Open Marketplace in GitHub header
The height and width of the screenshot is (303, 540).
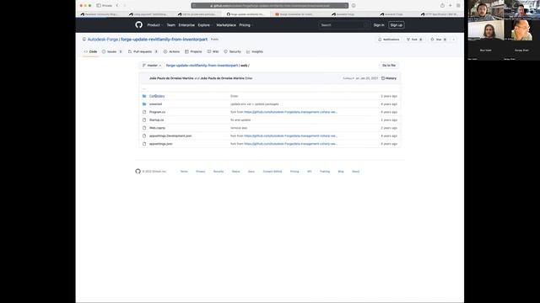click(x=226, y=25)
